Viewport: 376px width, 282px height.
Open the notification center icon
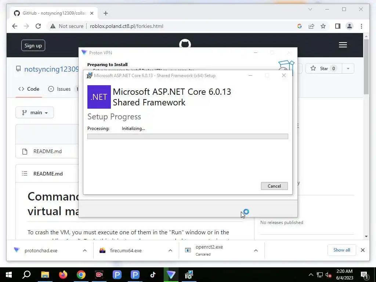tap(364, 275)
